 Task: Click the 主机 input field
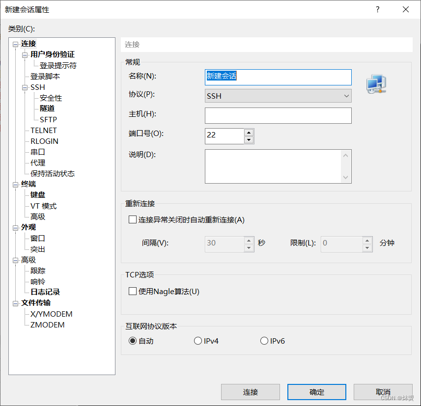click(278, 116)
